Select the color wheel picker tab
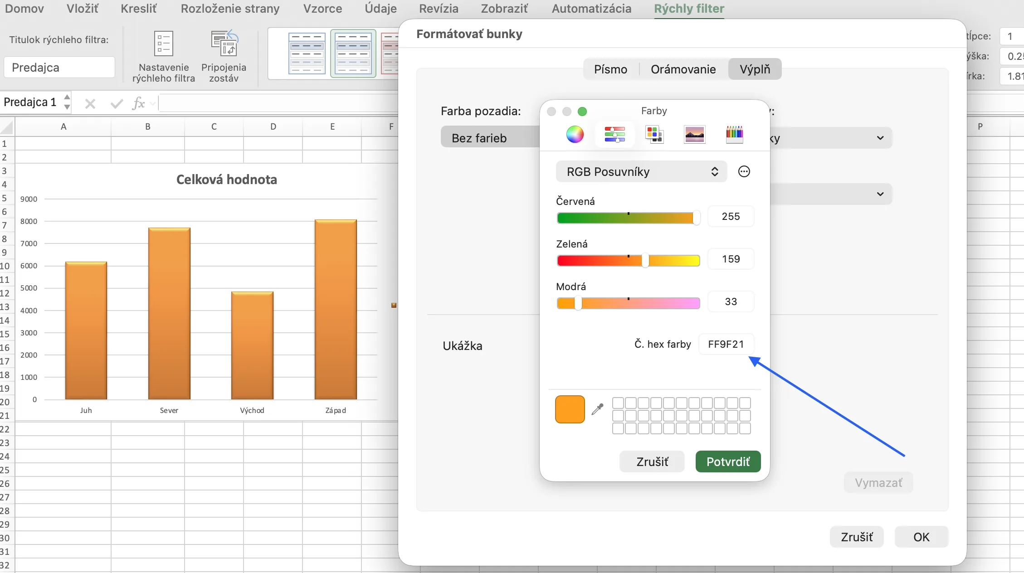Screen dimensions: 1024x573 tap(575, 134)
